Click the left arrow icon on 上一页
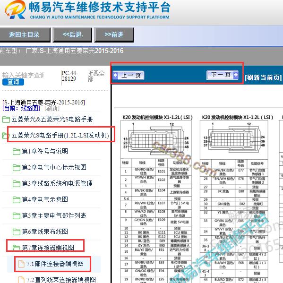Screen dimensions: 283x283 tap(115, 75)
